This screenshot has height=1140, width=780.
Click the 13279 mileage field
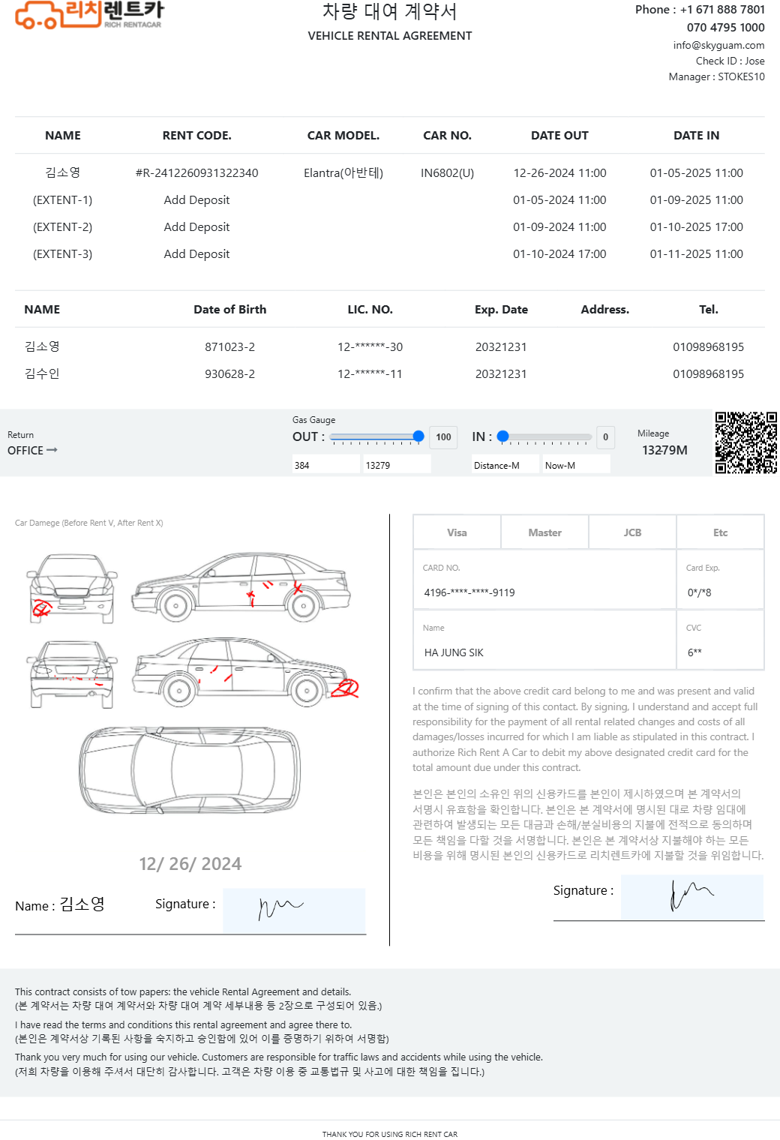coord(397,465)
